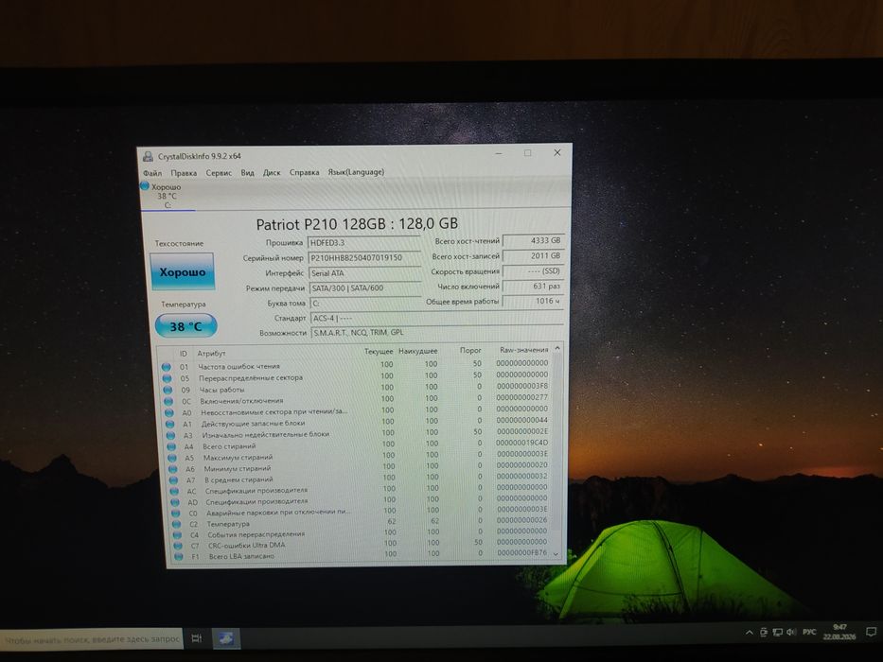Image resolution: width=883 pixels, height=662 pixels.
Task: Open the Файл menu
Action: pos(152,173)
